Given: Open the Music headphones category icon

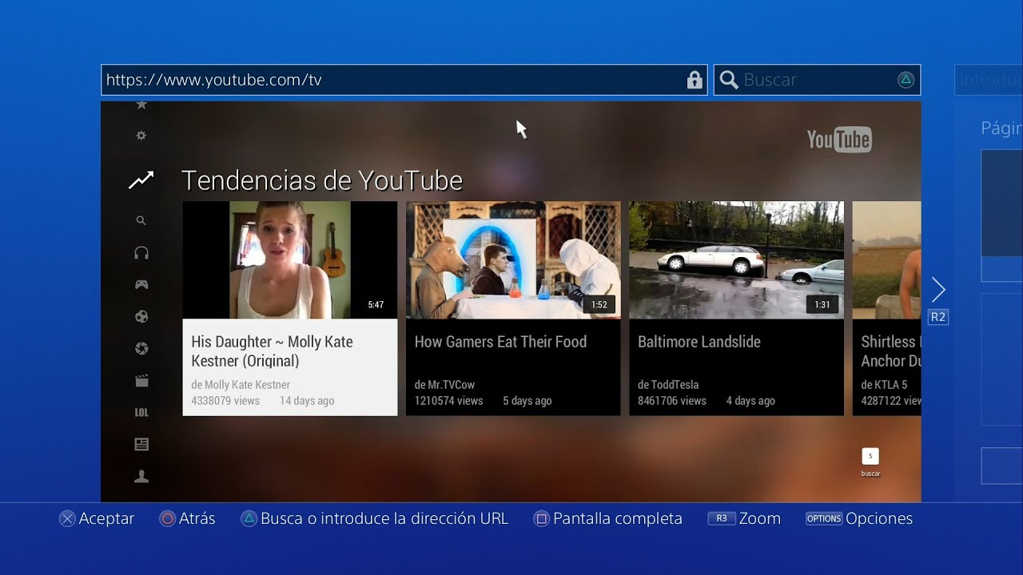Looking at the screenshot, I should (x=141, y=252).
